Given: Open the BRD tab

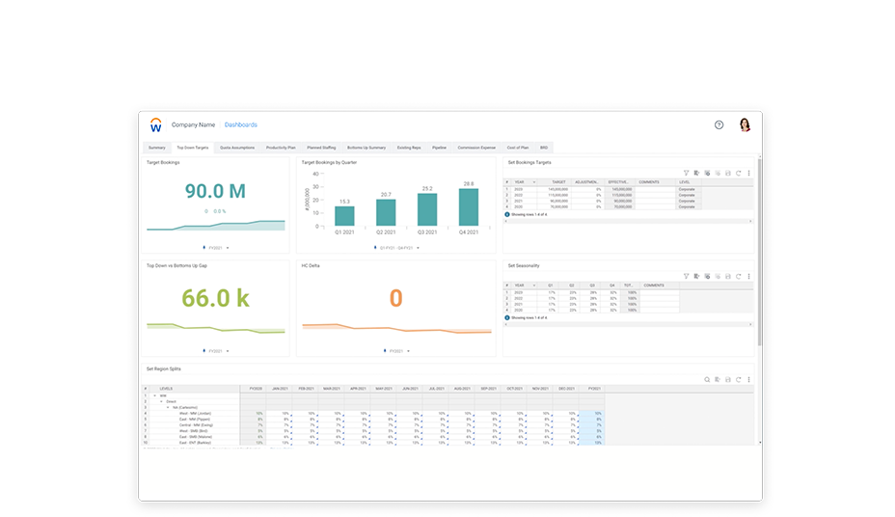Looking at the screenshot, I should (544, 148).
